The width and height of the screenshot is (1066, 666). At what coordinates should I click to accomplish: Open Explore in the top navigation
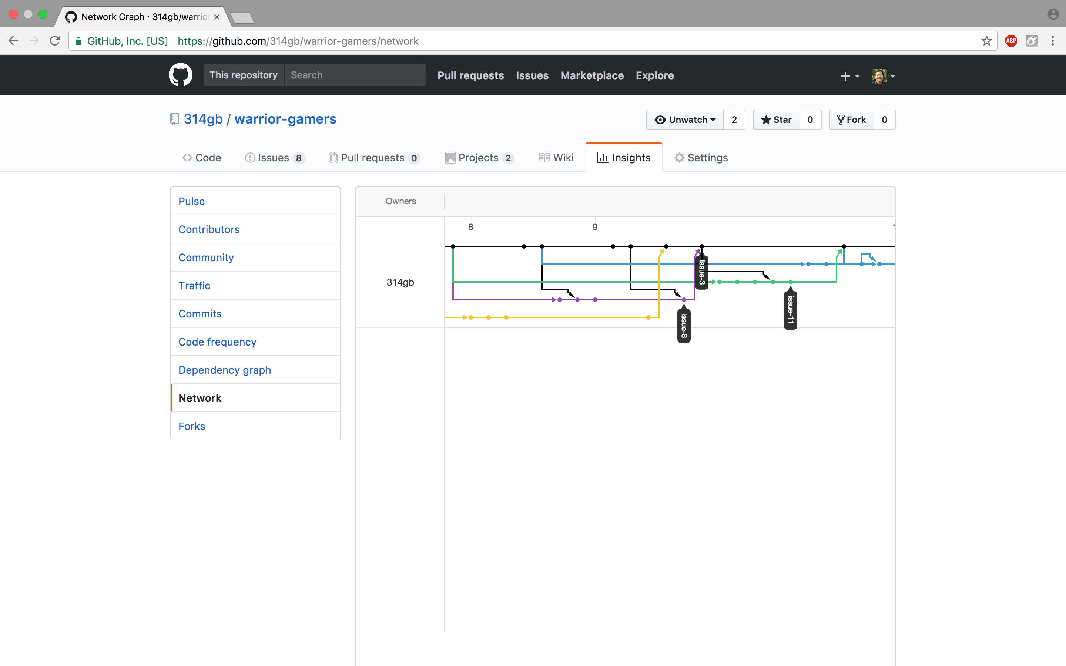click(x=654, y=75)
